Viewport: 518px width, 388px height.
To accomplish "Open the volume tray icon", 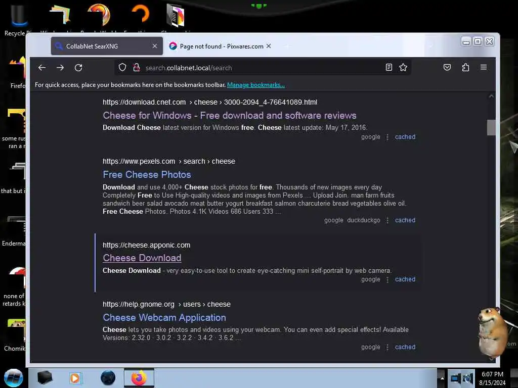I will pos(468,378).
